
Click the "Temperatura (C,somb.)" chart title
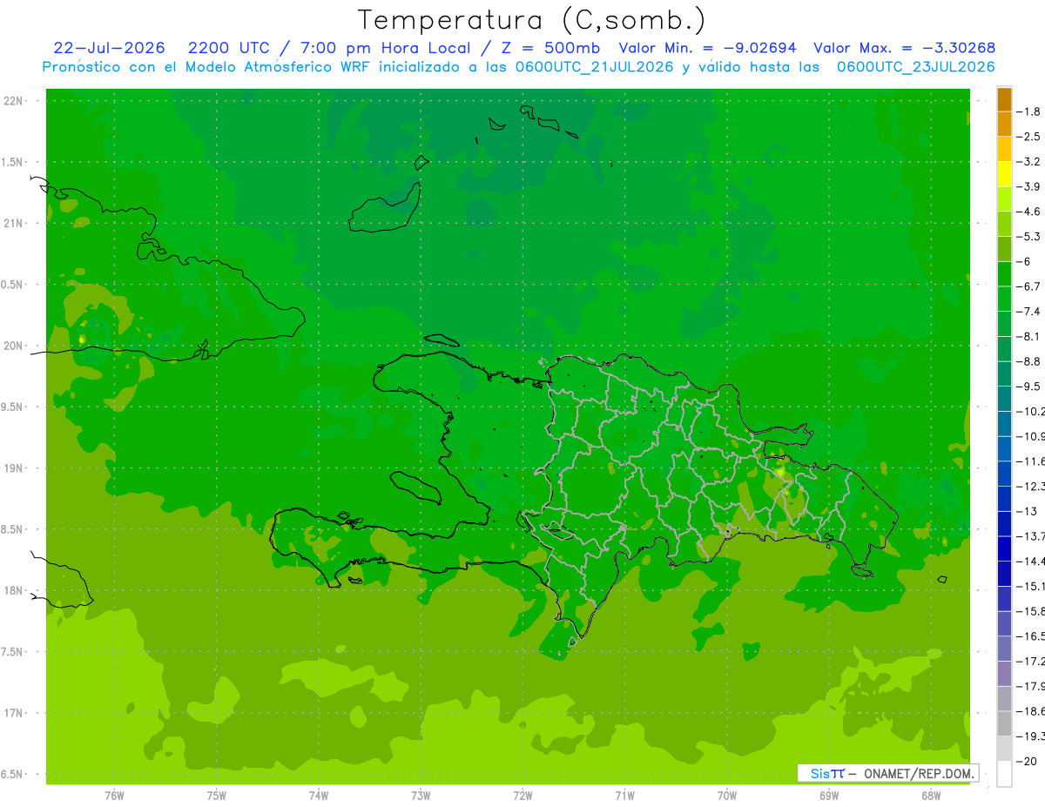tap(531, 20)
